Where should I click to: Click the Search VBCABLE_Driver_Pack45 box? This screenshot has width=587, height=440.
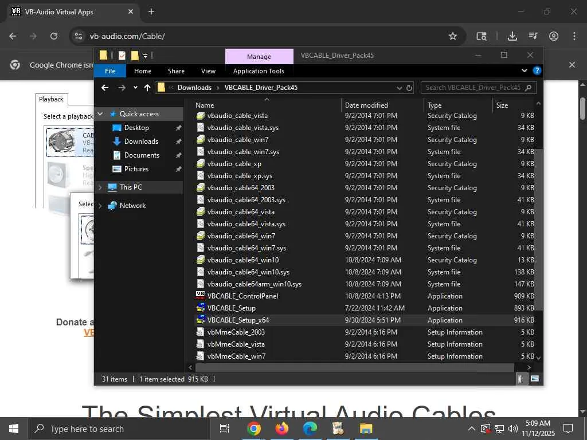tap(473, 88)
